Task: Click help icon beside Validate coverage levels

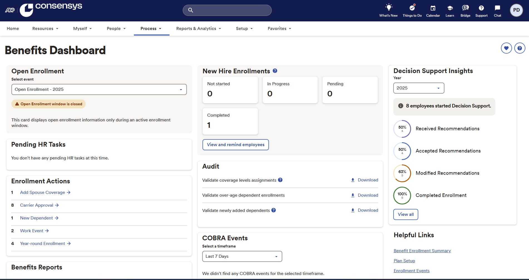Action: tap(280, 180)
